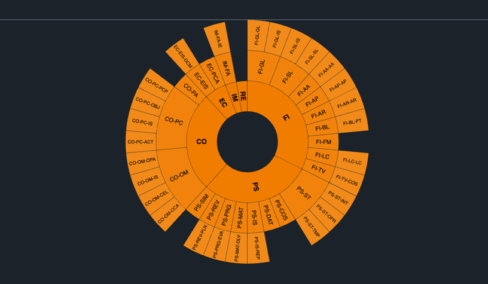488x284 pixels.
Task: Click the FI-FM segment
Action: tap(324, 142)
